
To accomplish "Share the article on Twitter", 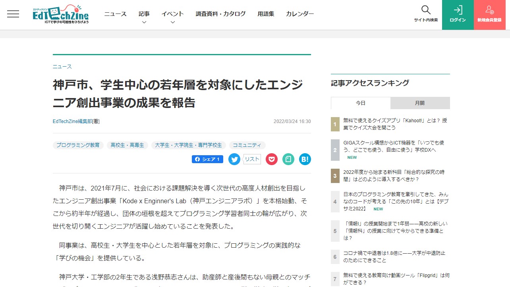I will [234, 159].
